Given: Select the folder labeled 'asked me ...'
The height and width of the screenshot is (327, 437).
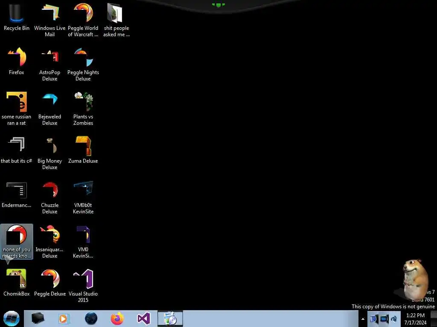Looking at the screenshot, I should coord(116,20).
